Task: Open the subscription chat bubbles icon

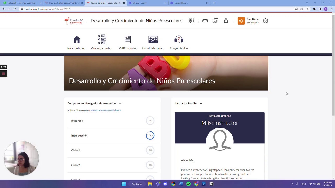Action: [x=215, y=21]
